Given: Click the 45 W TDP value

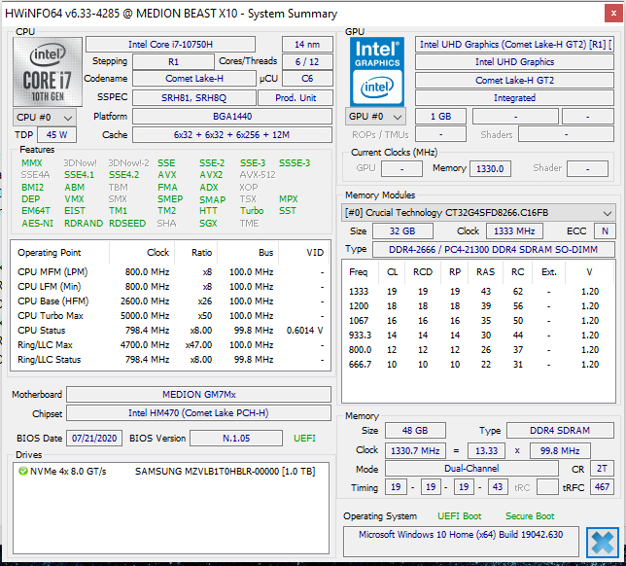Looking at the screenshot, I should 56,134.
